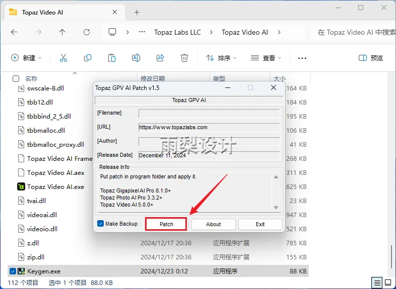
Task: Expand chevron after Topaz Labs LLC breadcrumb
Action: pyautogui.click(x=211, y=32)
